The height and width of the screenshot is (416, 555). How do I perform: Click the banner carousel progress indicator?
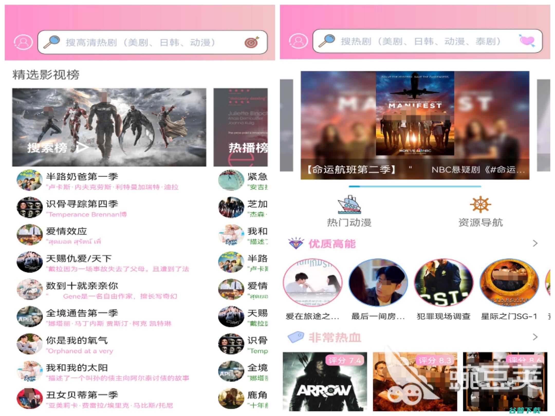pyautogui.click(x=415, y=186)
